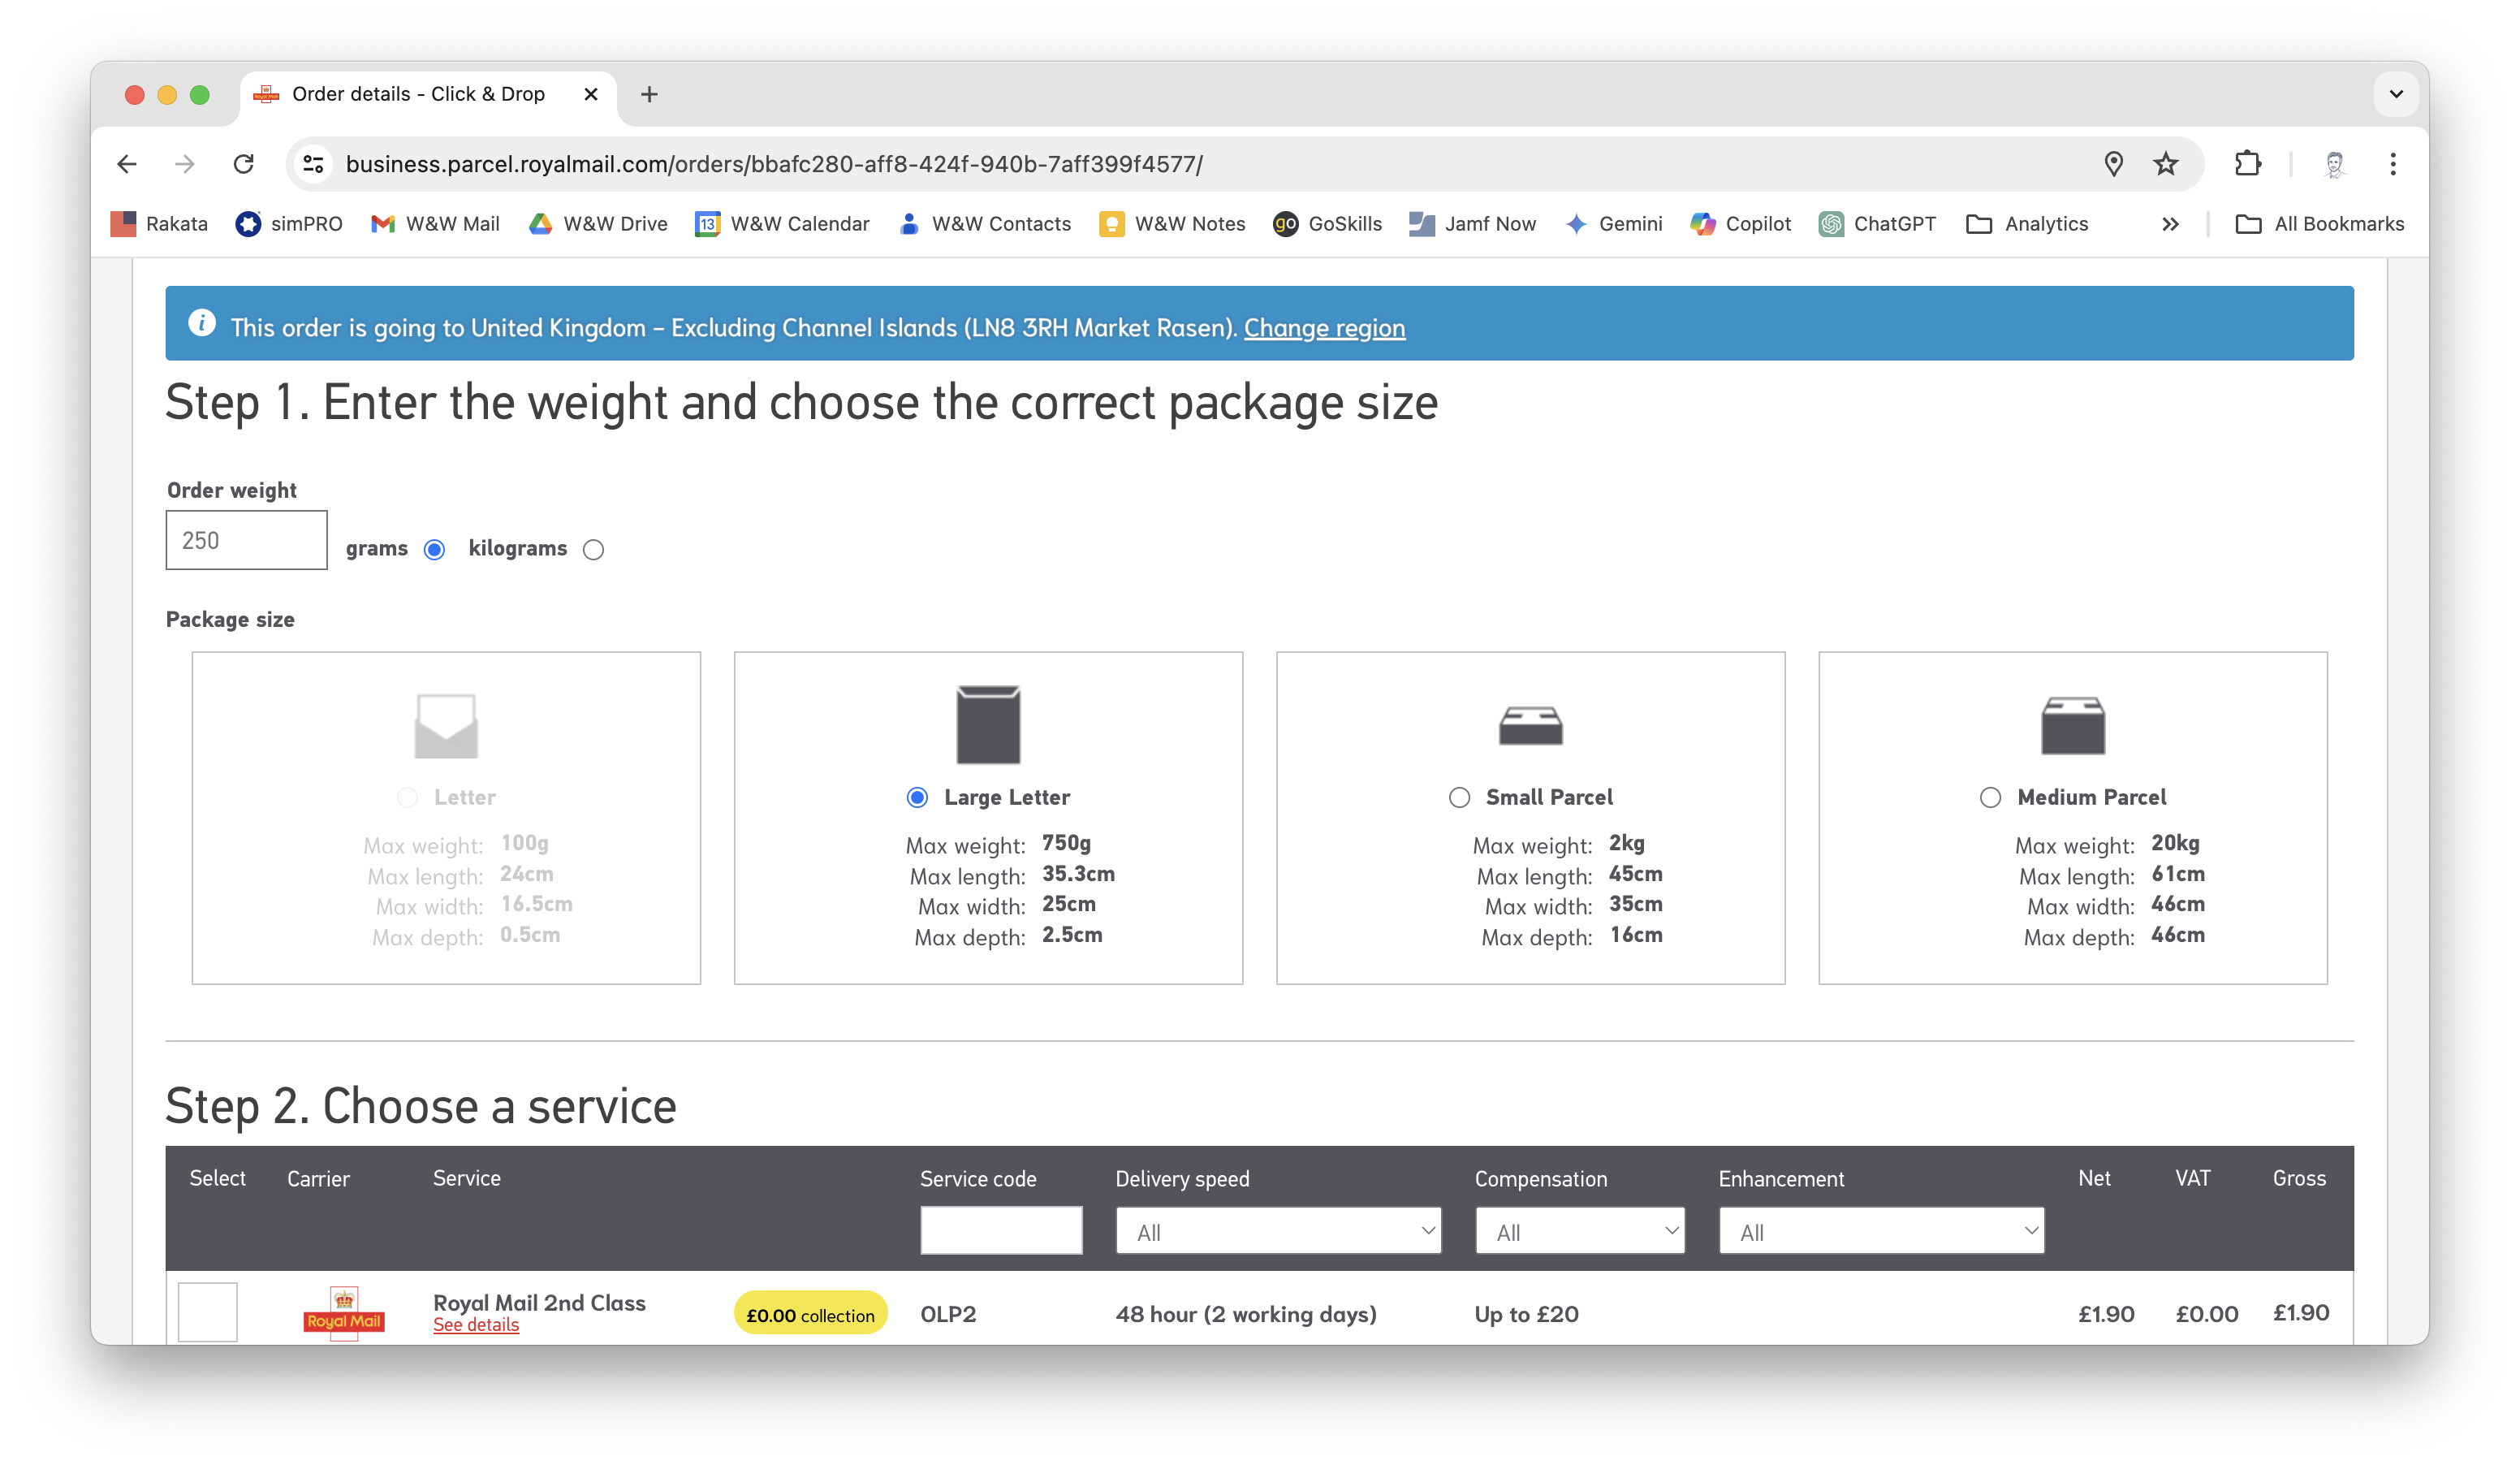
Task: Click the Change region link
Action: click(1324, 328)
